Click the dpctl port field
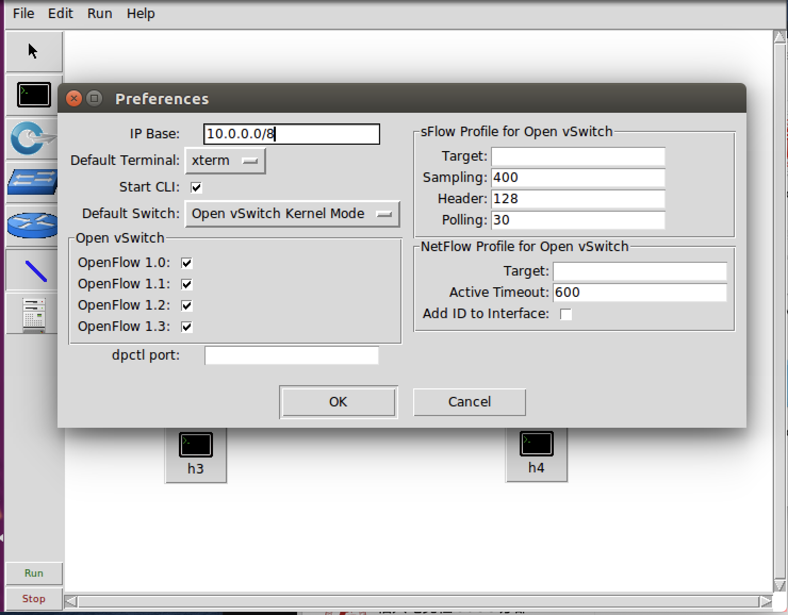 point(292,355)
